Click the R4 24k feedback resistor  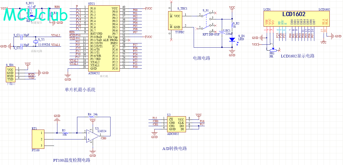coord(92,117)
